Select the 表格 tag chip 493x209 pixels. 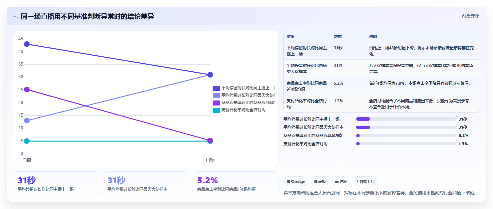click(x=320, y=181)
